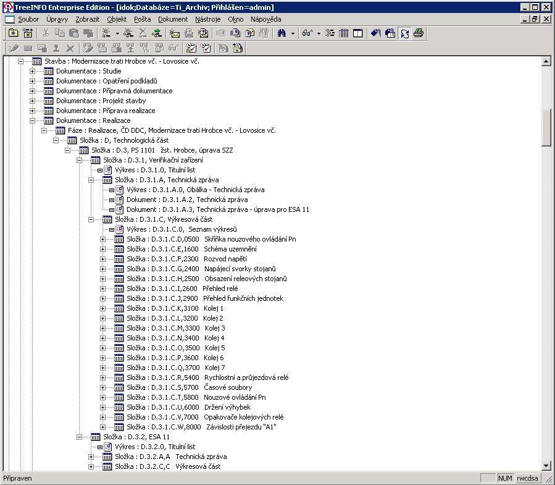Click the copy icon in toolbar
This screenshot has width=555, height=485.
60,33
